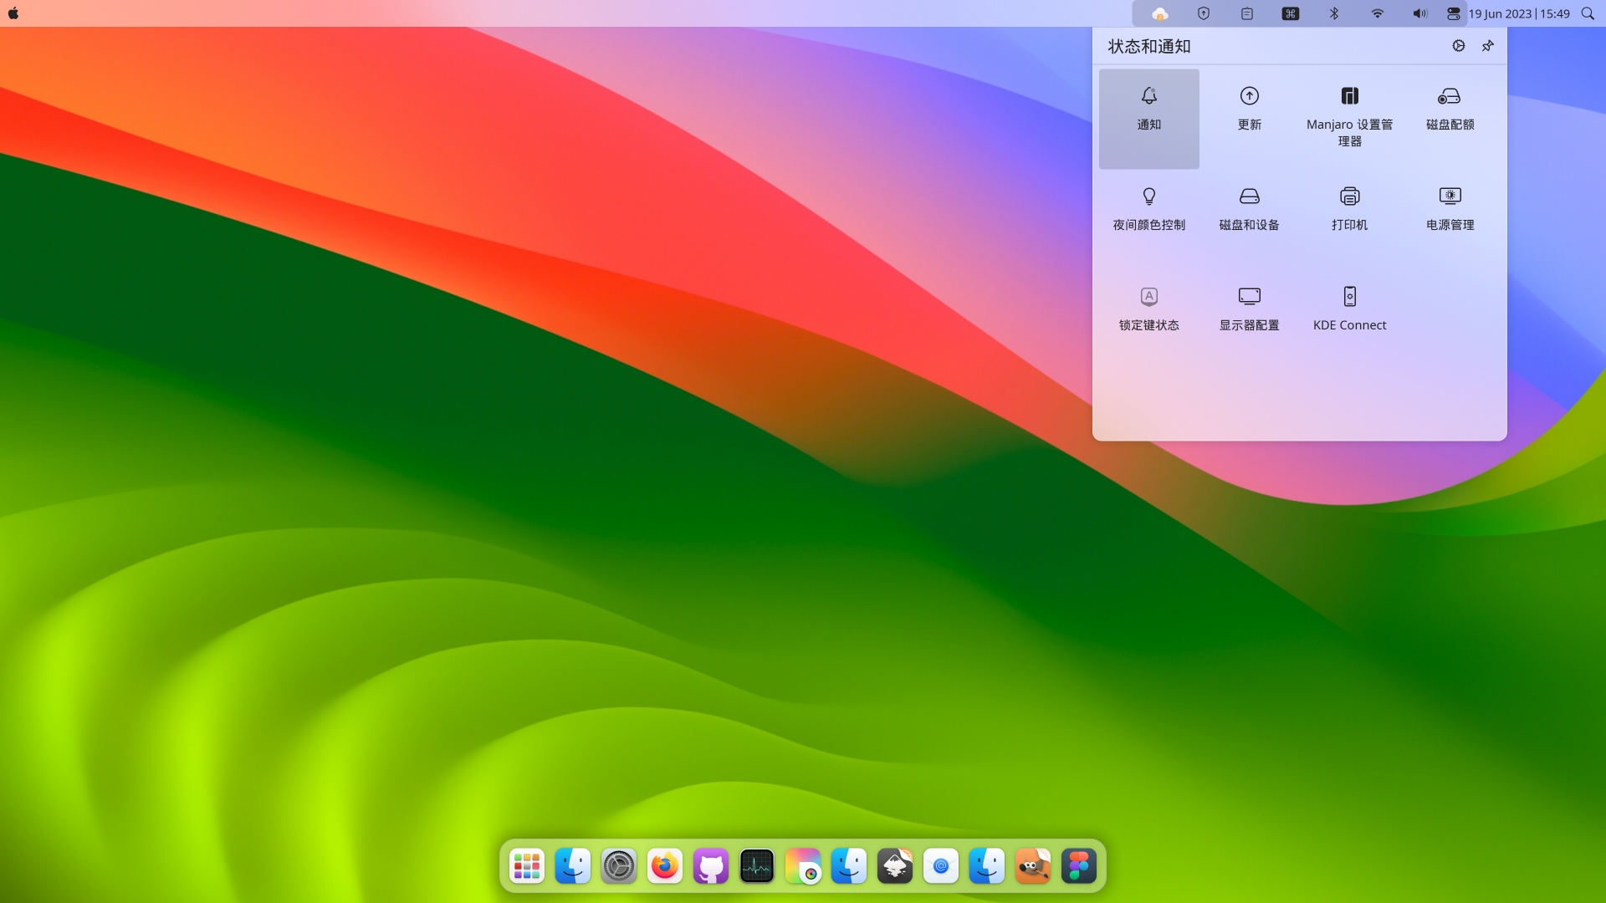Open the Apple logo menu
Screen dimensions: 1606x903
(x=13, y=13)
